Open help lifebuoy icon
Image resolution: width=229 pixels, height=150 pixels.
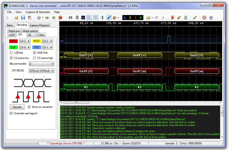point(204,17)
